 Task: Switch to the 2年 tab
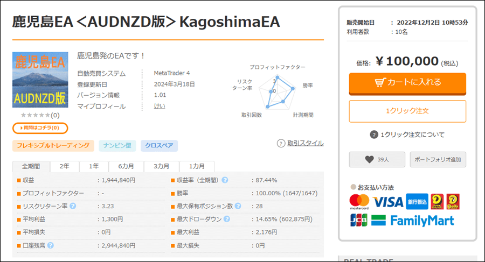pos(64,166)
